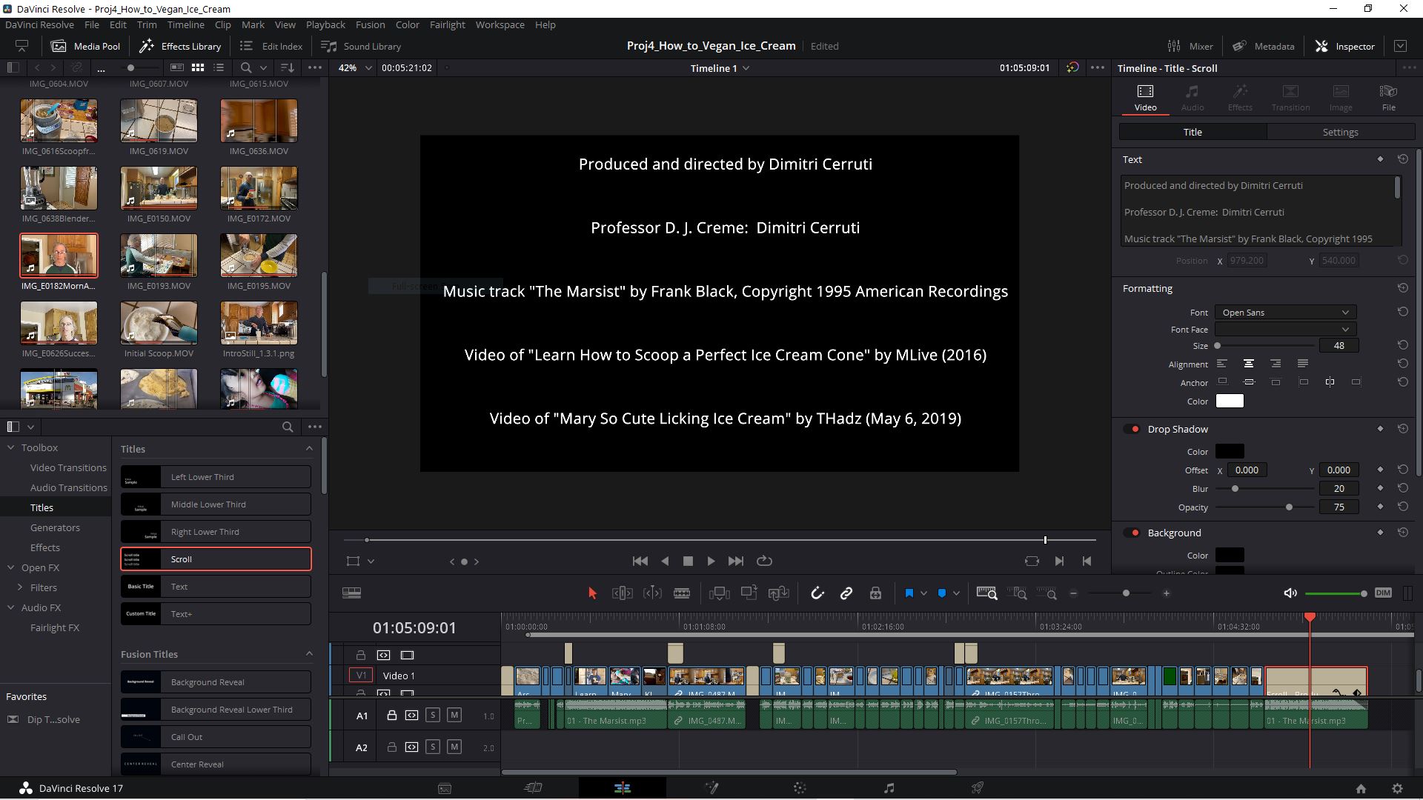Select the arrow Selection Mode tool
The width and height of the screenshot is (1423, 800).
pyautogui.click(x=591, y=593)
